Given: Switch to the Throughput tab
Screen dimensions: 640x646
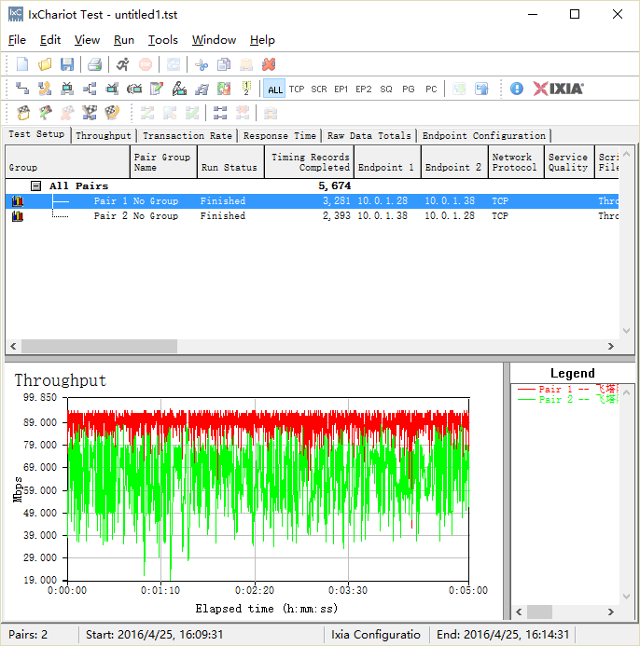Looking at the screenshot, I should tap(104, 135).
